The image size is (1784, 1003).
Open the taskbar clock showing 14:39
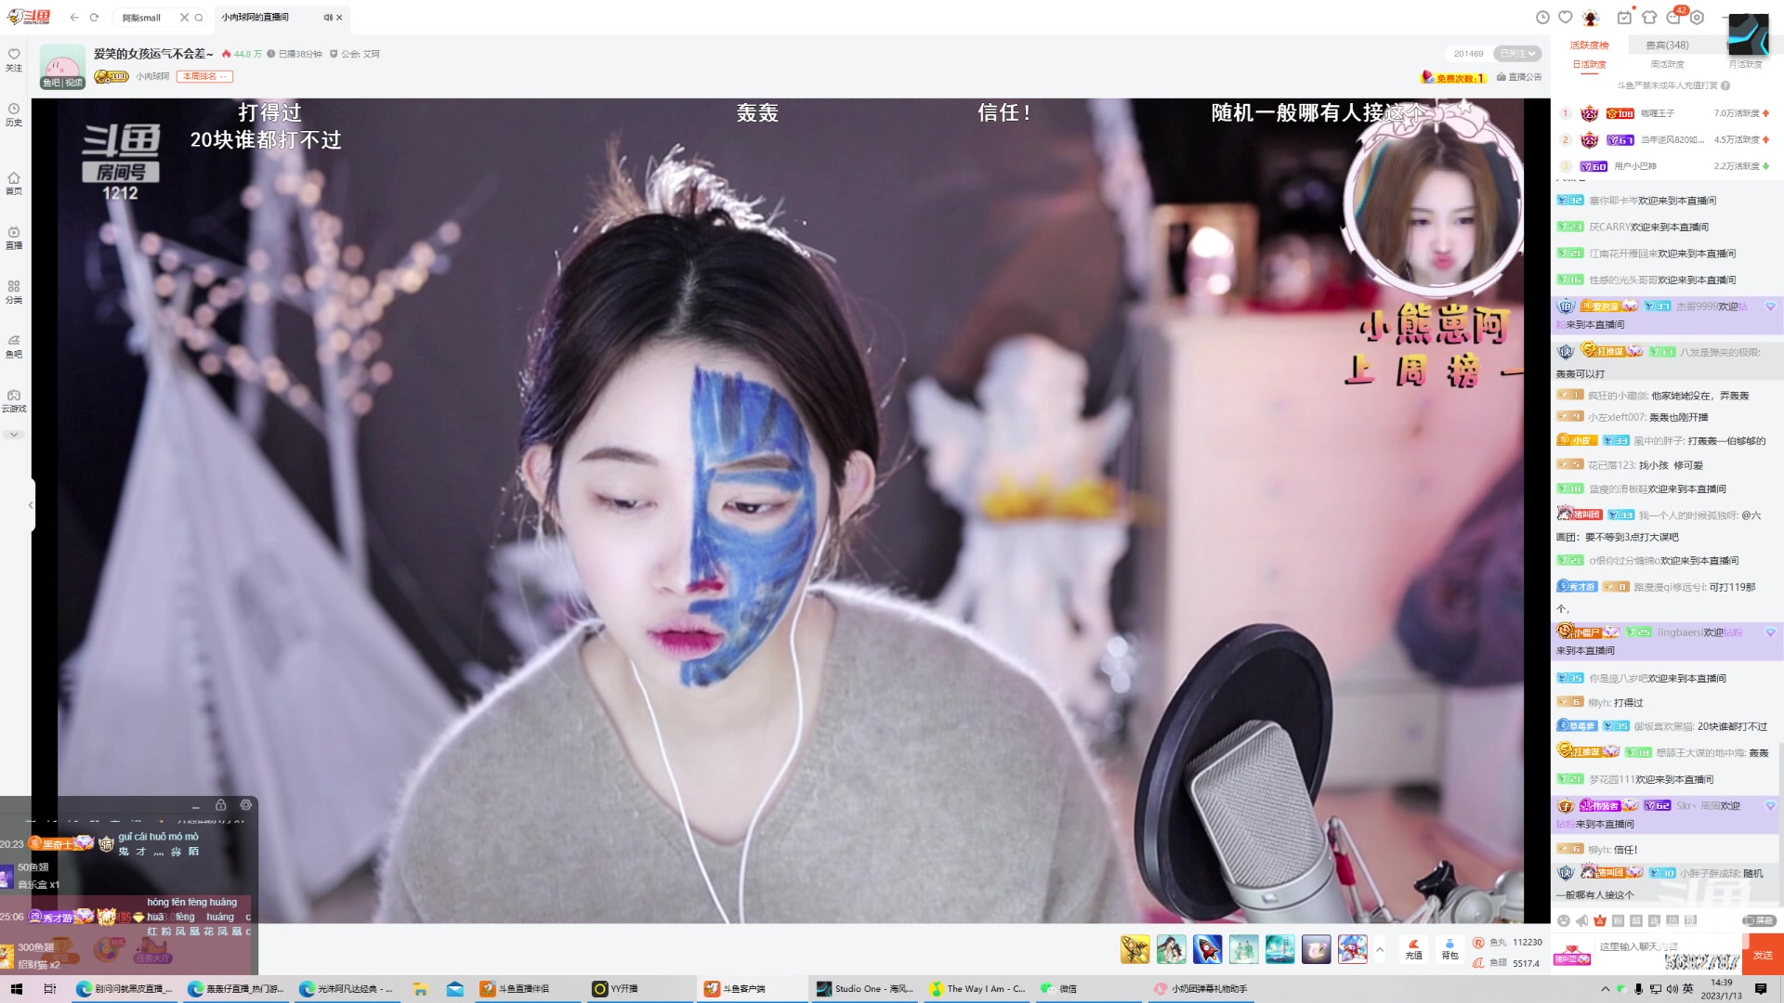(1721, 989)
